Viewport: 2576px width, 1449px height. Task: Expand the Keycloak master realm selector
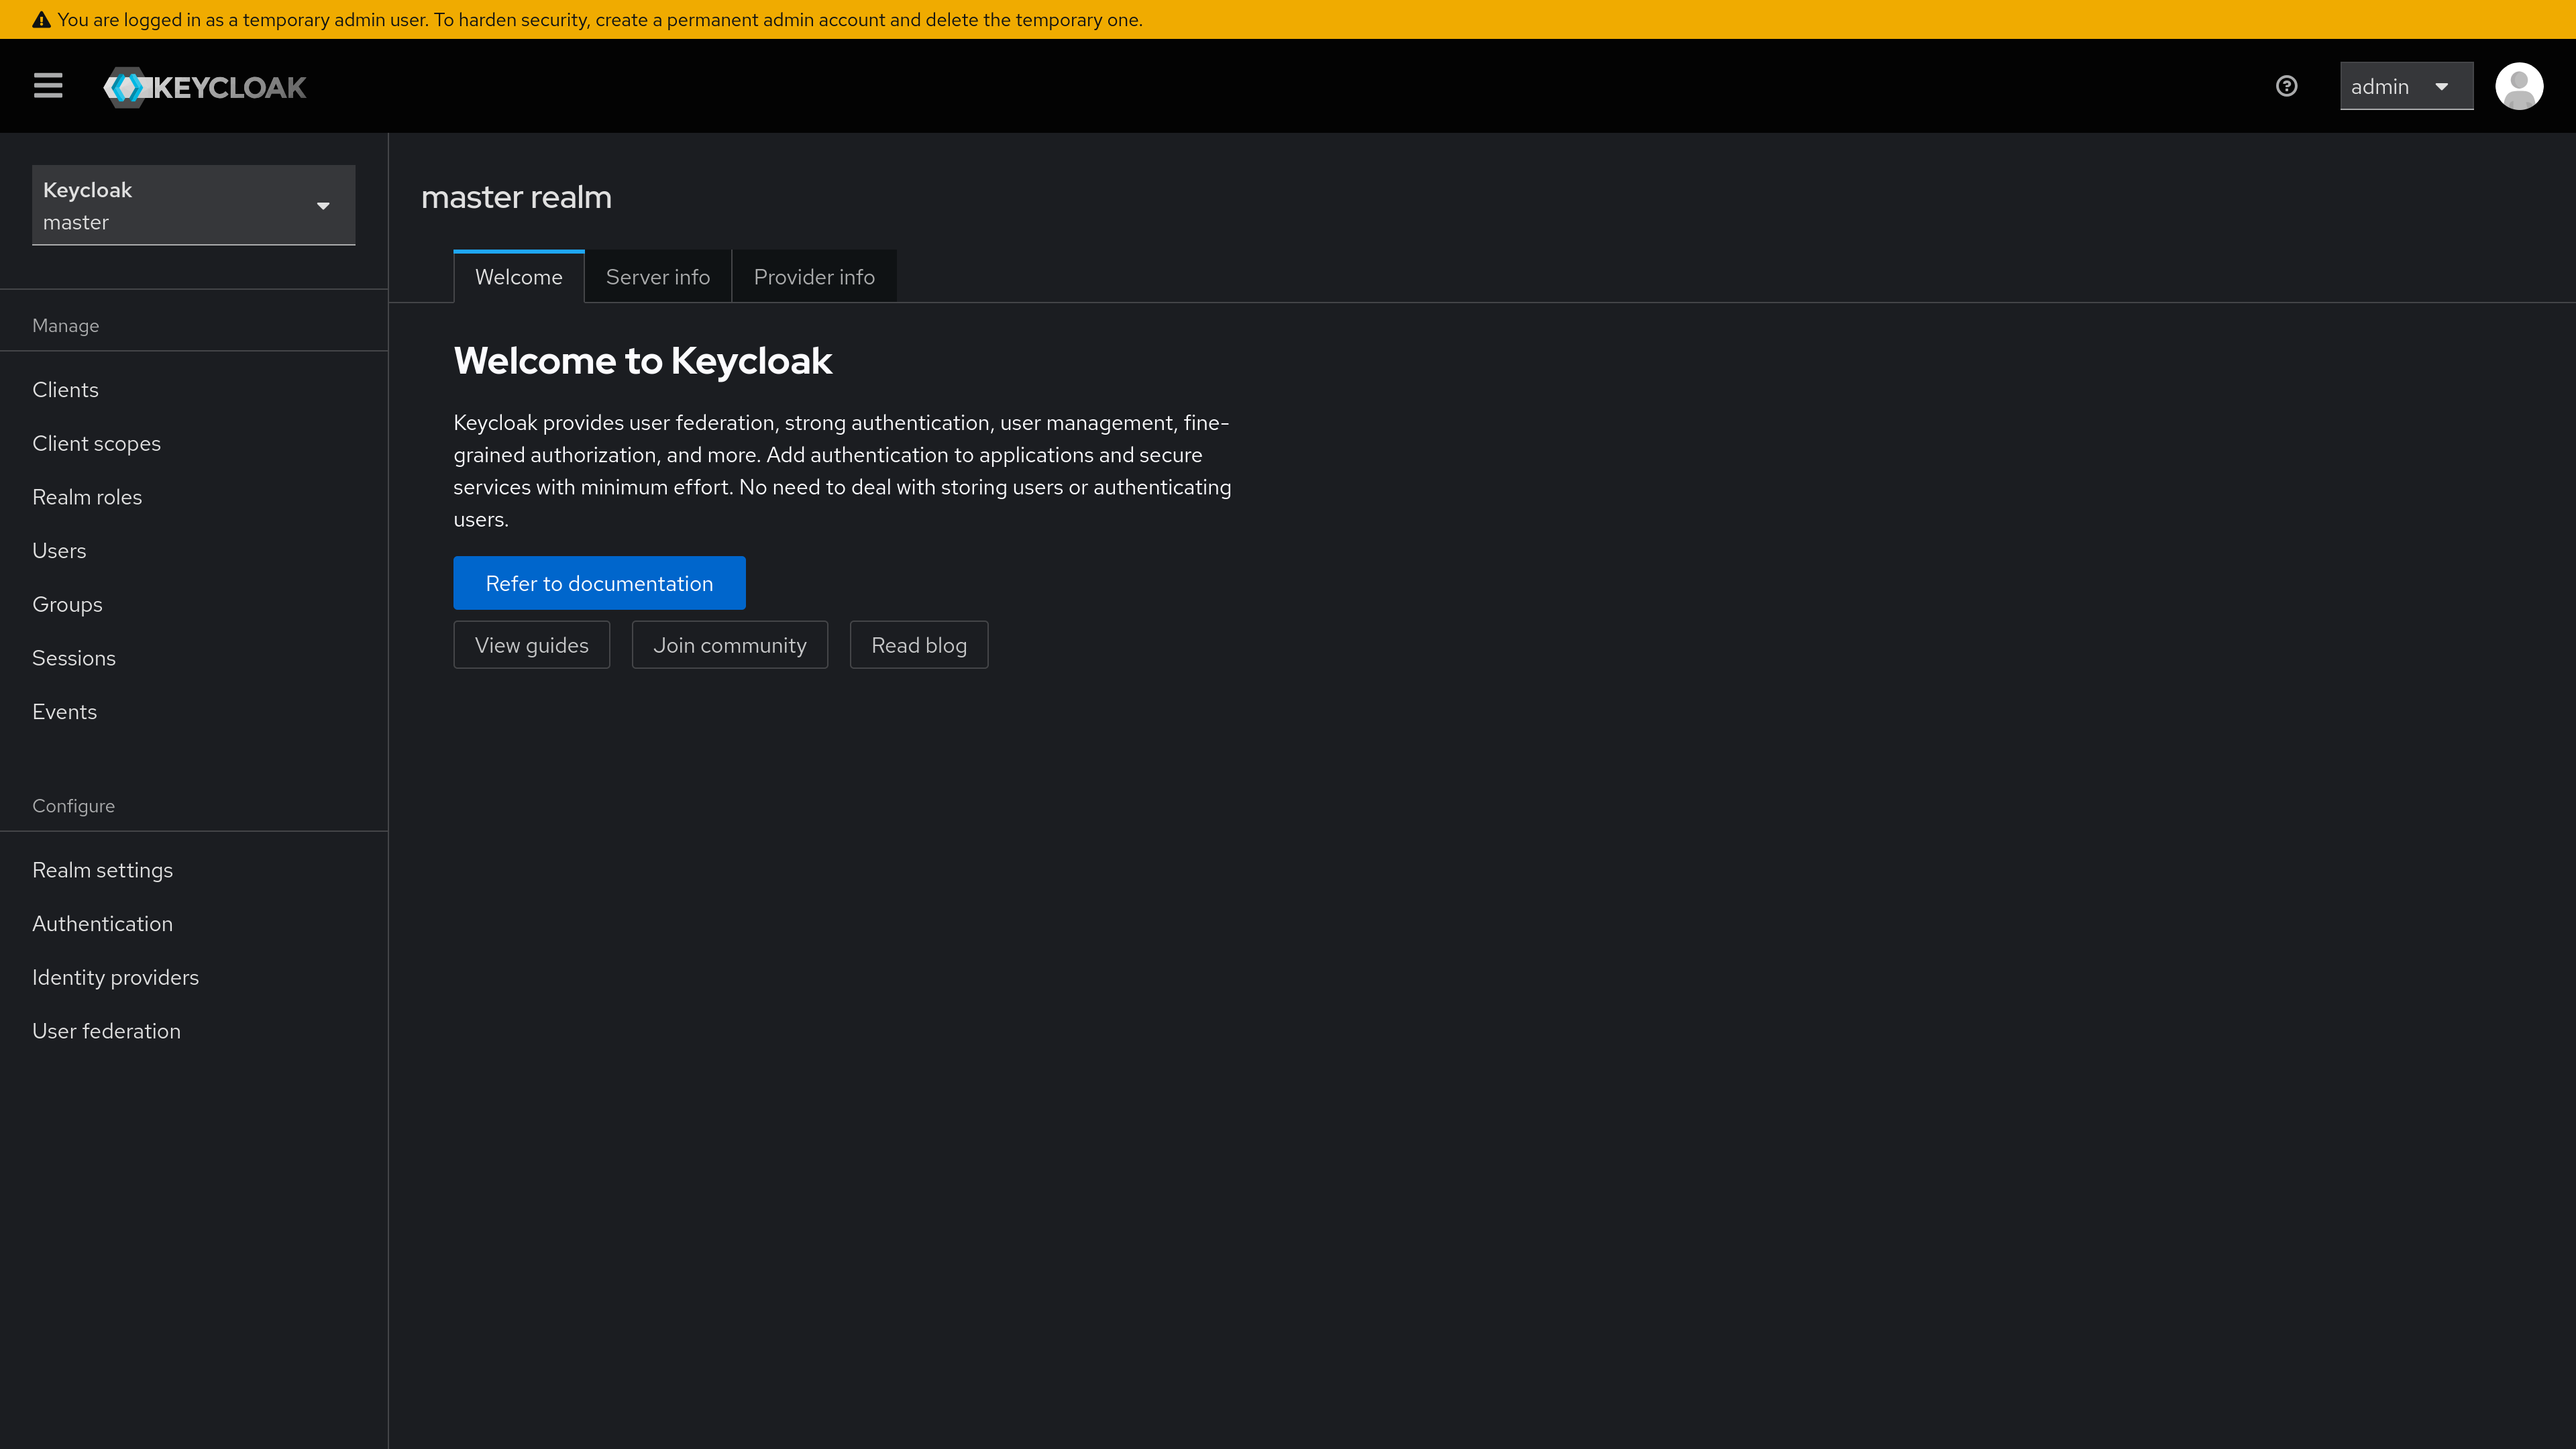[x=193, y=205]
